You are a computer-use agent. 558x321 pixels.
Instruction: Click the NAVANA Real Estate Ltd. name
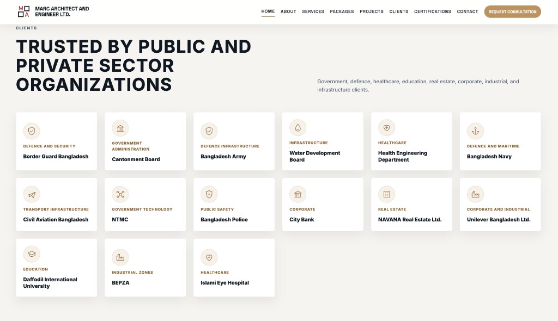pyautogui.click(x=410, y=220)
